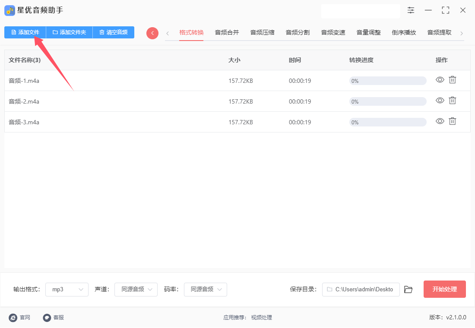Click the 操作 column header
This screenshot has height=328, width=475.
(441, 60)
